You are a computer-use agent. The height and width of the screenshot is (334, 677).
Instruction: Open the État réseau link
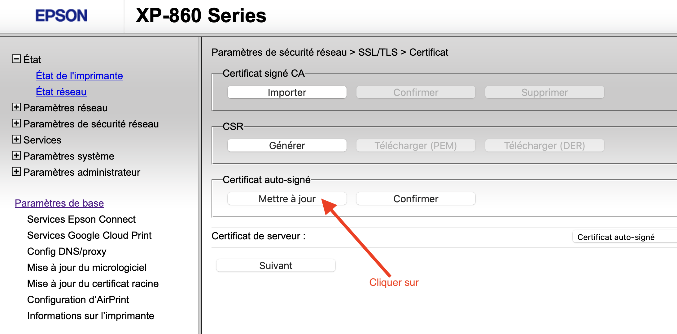61,92
